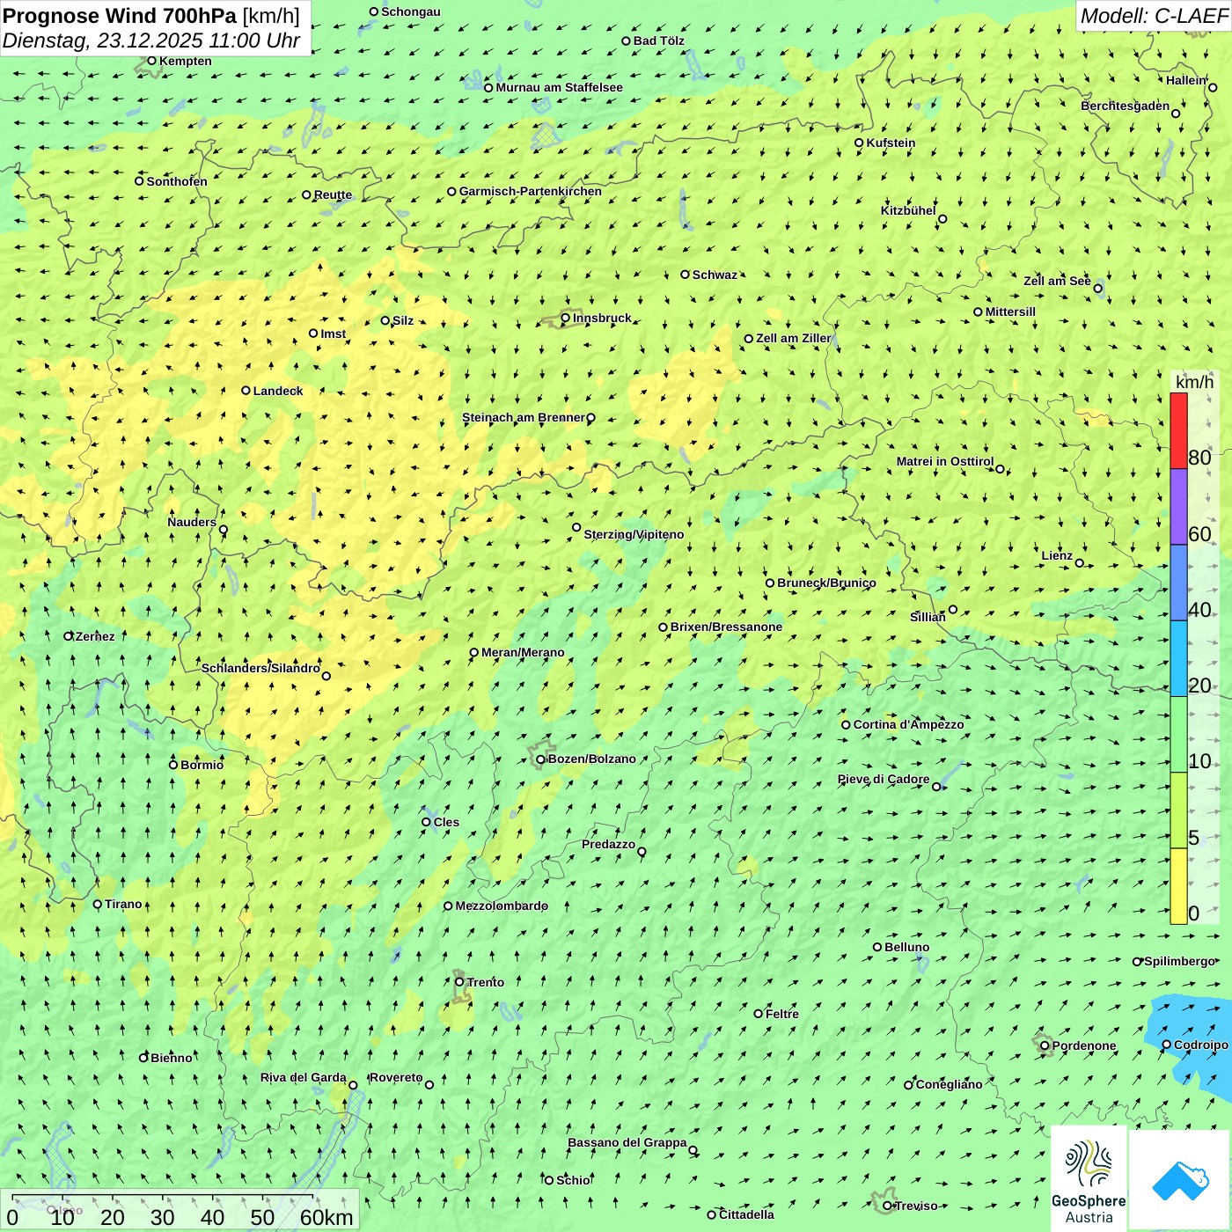Click the Predazzo town label
Screen dimensions: 1232x1232
[608, 844]
